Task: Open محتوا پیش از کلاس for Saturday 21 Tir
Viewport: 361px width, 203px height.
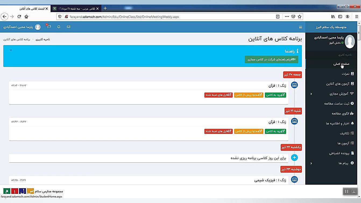Action: pos(249,131)
